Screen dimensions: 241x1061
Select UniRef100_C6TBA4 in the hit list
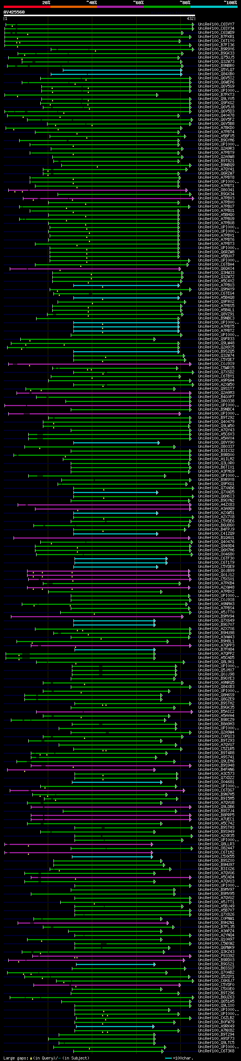216,265
